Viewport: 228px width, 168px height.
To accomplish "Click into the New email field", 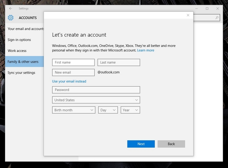I will (x=73, y=72).
